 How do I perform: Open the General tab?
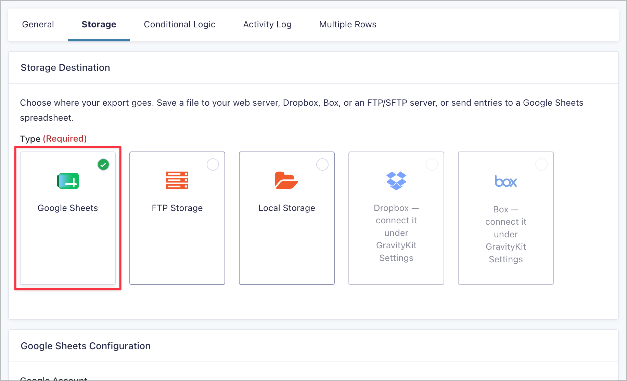pos(38,25)
